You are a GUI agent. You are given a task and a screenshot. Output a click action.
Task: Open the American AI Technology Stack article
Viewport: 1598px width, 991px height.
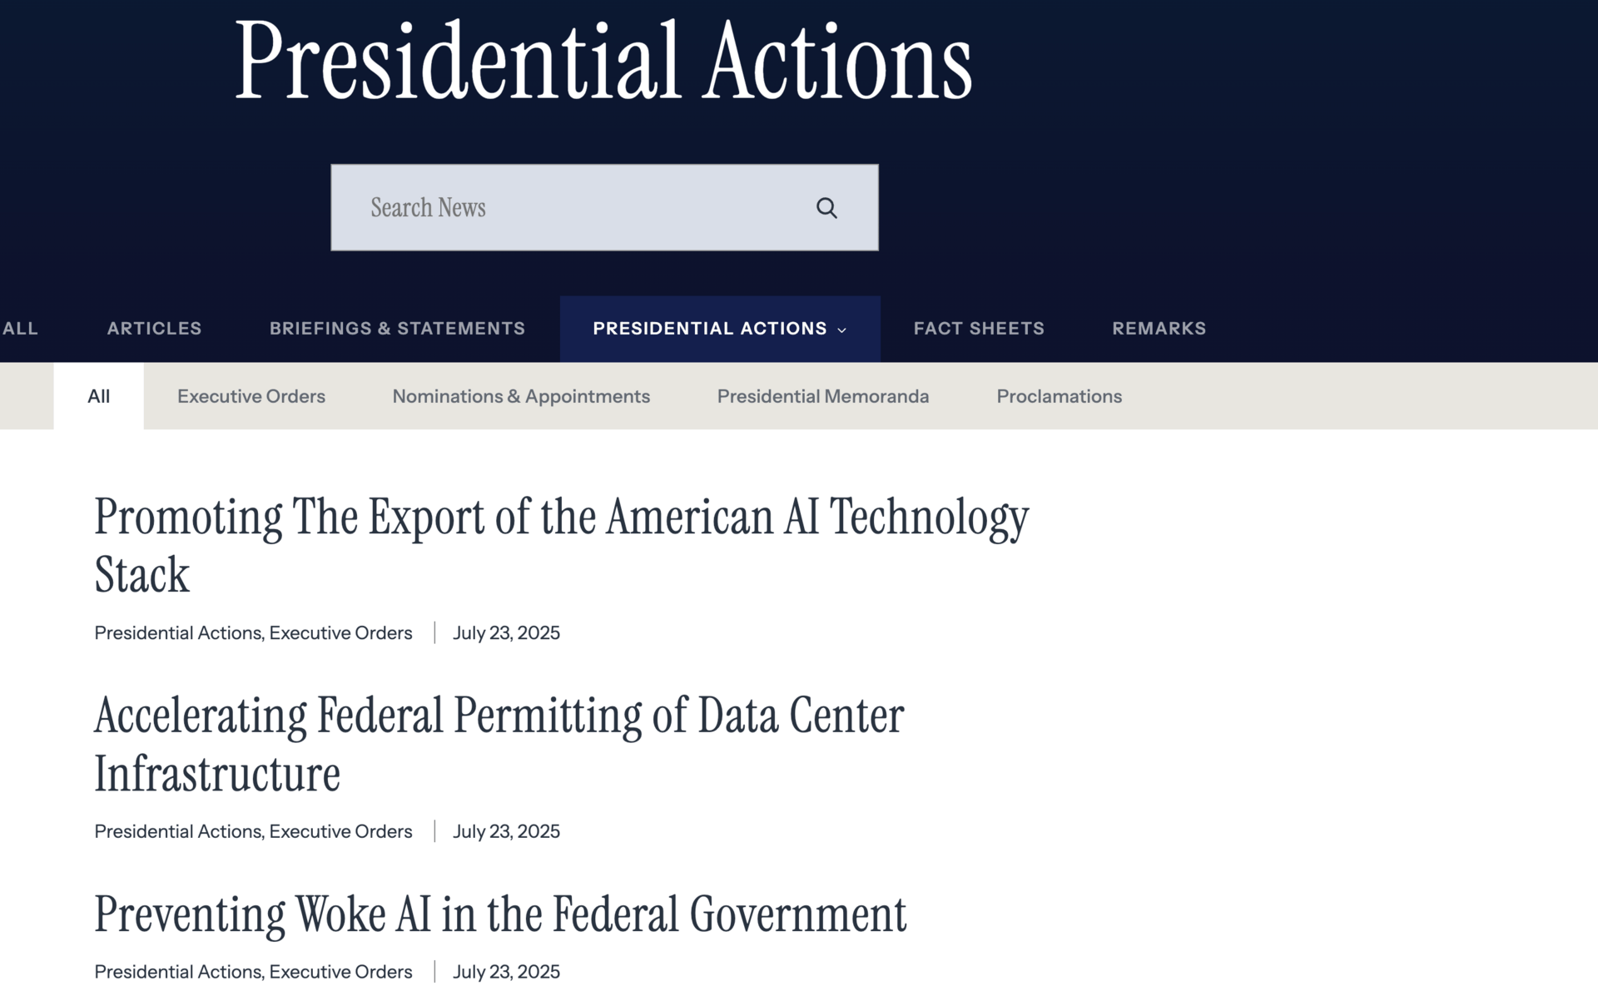click(562, 545)
